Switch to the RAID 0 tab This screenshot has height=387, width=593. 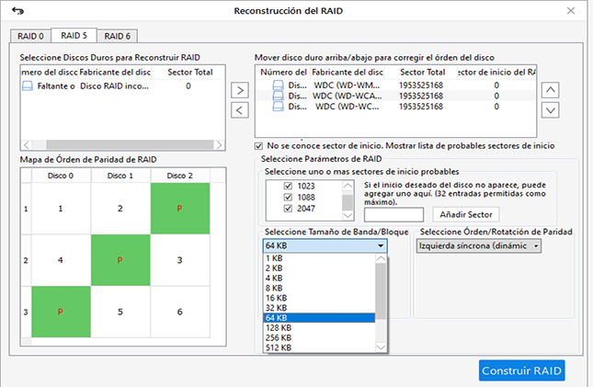[30, 37]
